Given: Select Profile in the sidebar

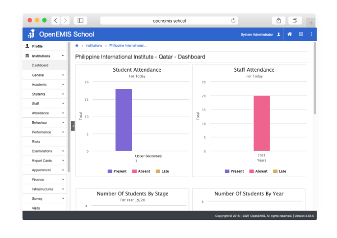Looking at the screenshot, I should tap(37, 46).
